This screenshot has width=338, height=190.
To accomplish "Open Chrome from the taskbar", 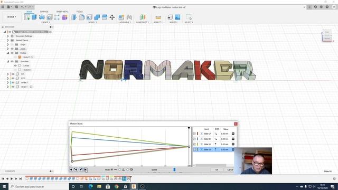I will (x=117, y=186).
